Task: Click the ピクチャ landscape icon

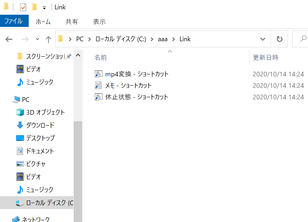Action: [20, 164]
